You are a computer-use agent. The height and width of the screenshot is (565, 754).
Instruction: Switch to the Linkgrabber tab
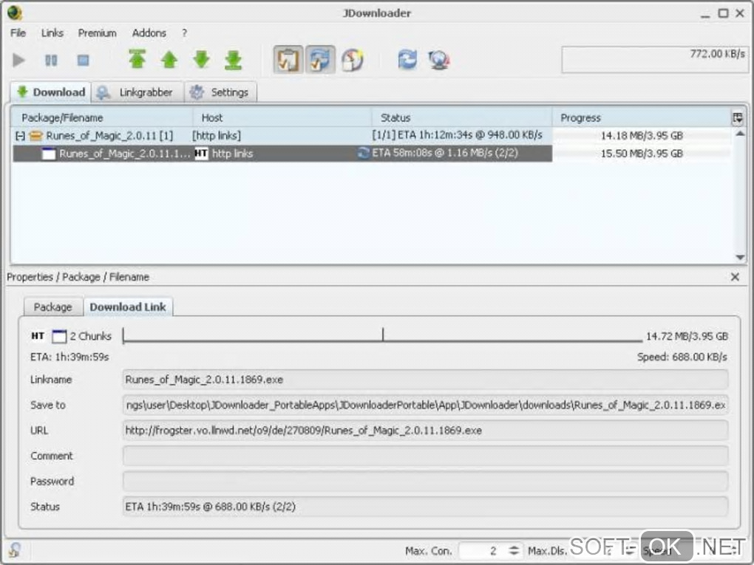pos(137,92)
